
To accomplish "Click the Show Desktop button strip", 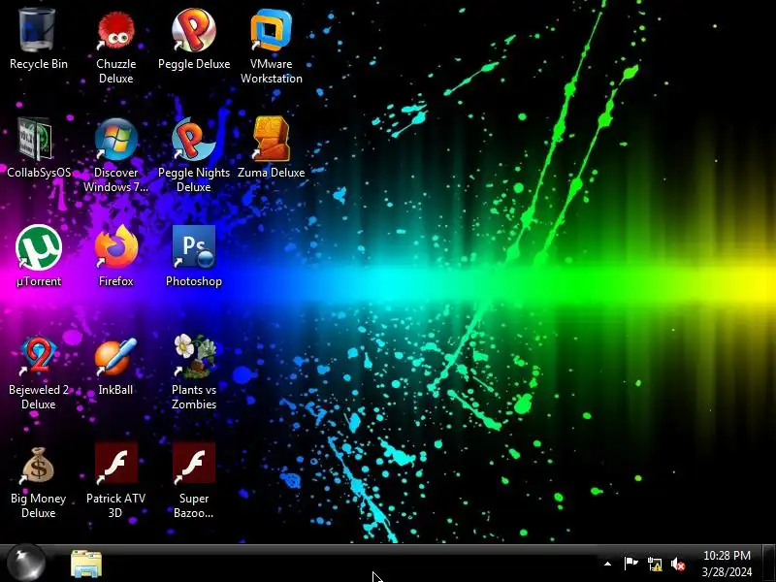I will 769,564.
